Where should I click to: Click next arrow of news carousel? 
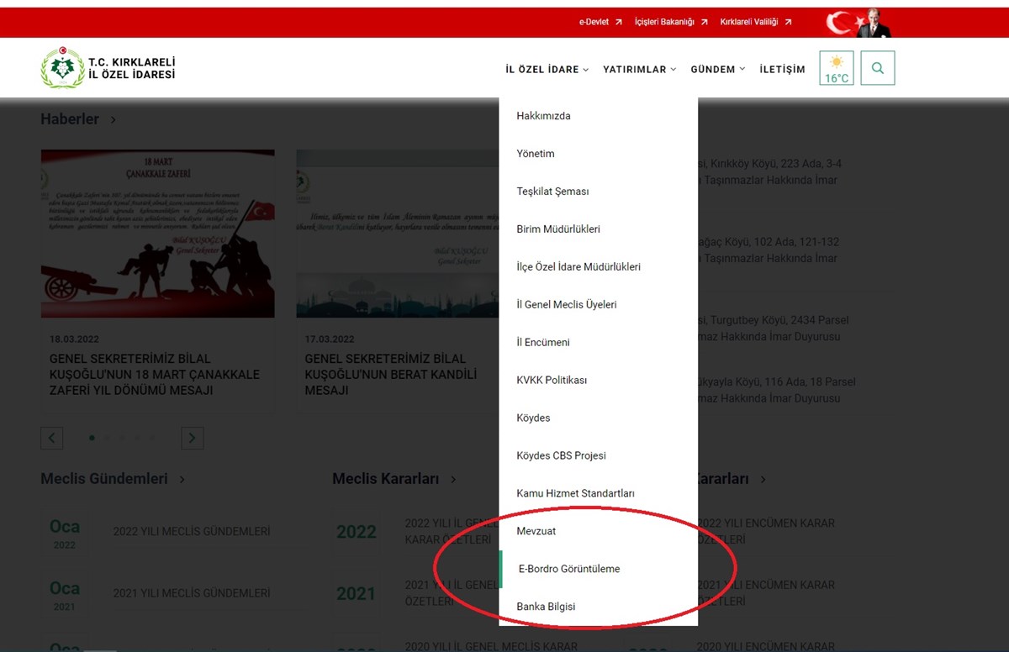click(193, 438)
